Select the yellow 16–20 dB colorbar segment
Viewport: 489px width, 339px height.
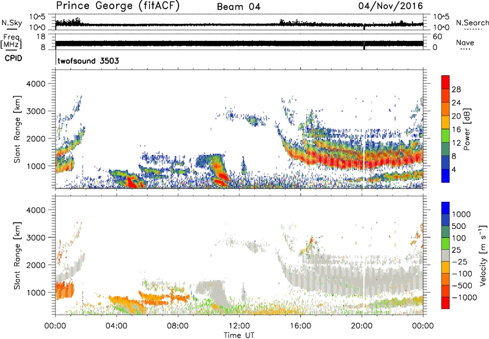[446, 122]
